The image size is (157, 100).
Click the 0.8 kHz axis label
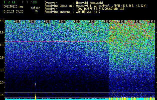tap(2, 70)
